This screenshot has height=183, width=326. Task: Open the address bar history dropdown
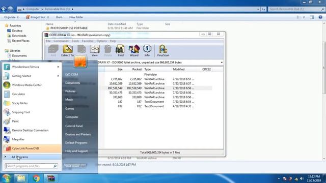(x=258, y=9)
